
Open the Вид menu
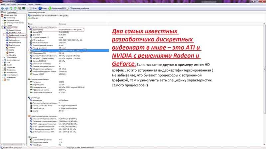[x=8, y=5]
